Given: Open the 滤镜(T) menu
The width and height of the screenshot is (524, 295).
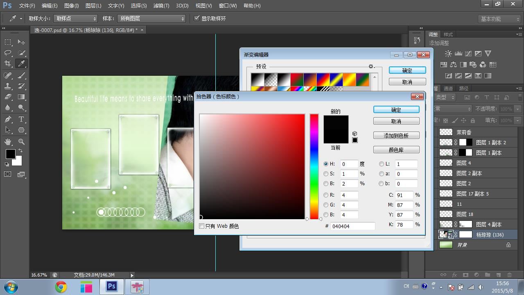Looking at the screenshot, I should coord(161,6).
